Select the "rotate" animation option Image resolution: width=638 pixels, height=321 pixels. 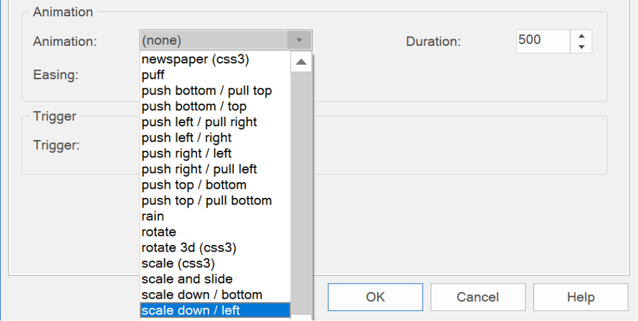(215, 232)
